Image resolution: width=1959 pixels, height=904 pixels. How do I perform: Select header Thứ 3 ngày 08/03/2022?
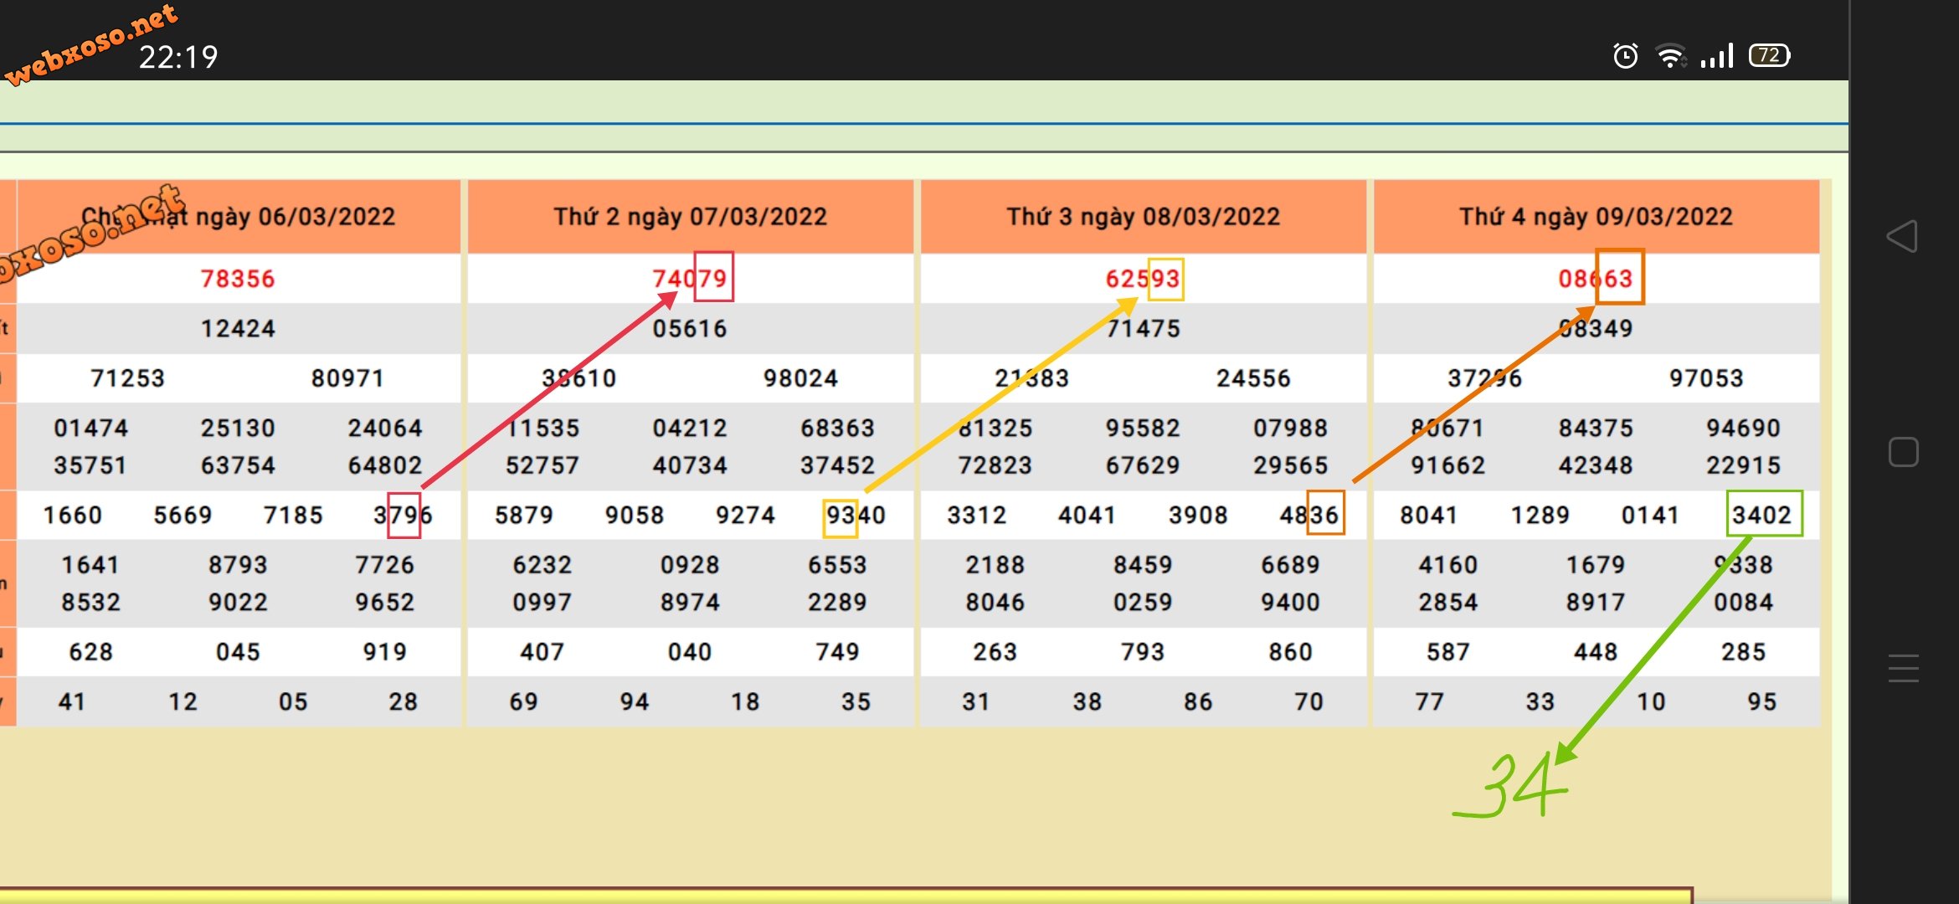coord(1143,217)
